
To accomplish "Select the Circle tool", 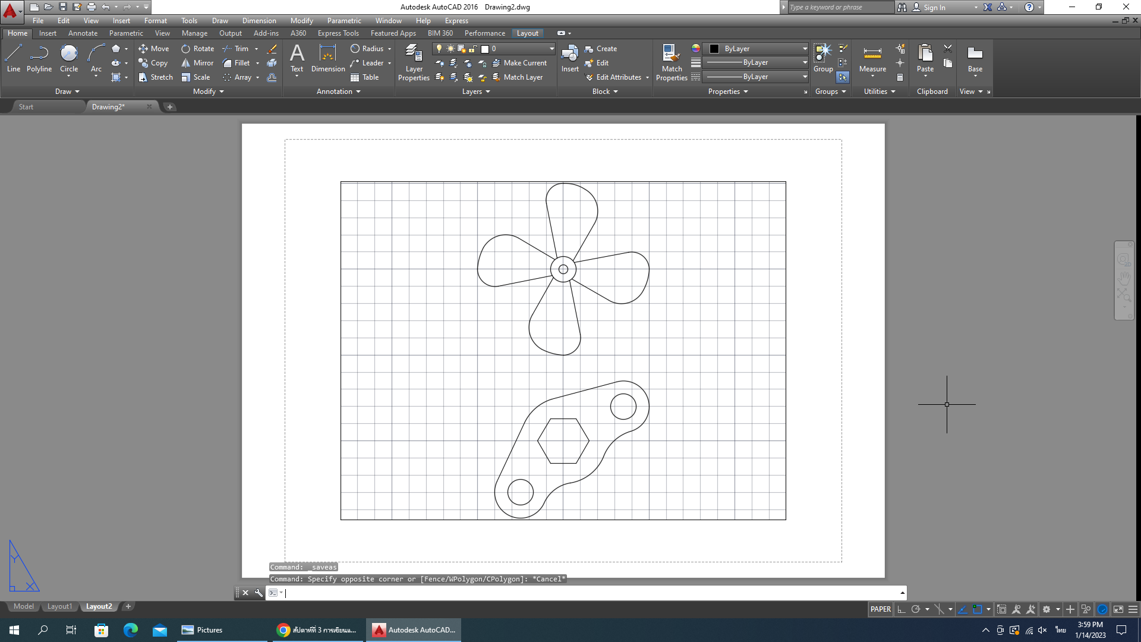I will (x=69, y=58).
